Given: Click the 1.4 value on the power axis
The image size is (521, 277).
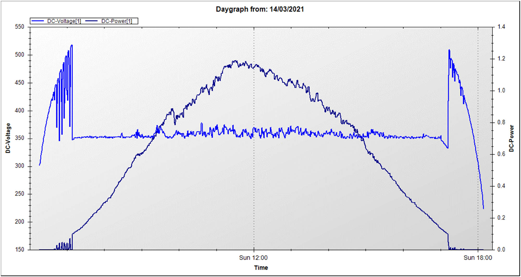Looking at the screenshot, I should pyautogui.click(x=501, y=27).
